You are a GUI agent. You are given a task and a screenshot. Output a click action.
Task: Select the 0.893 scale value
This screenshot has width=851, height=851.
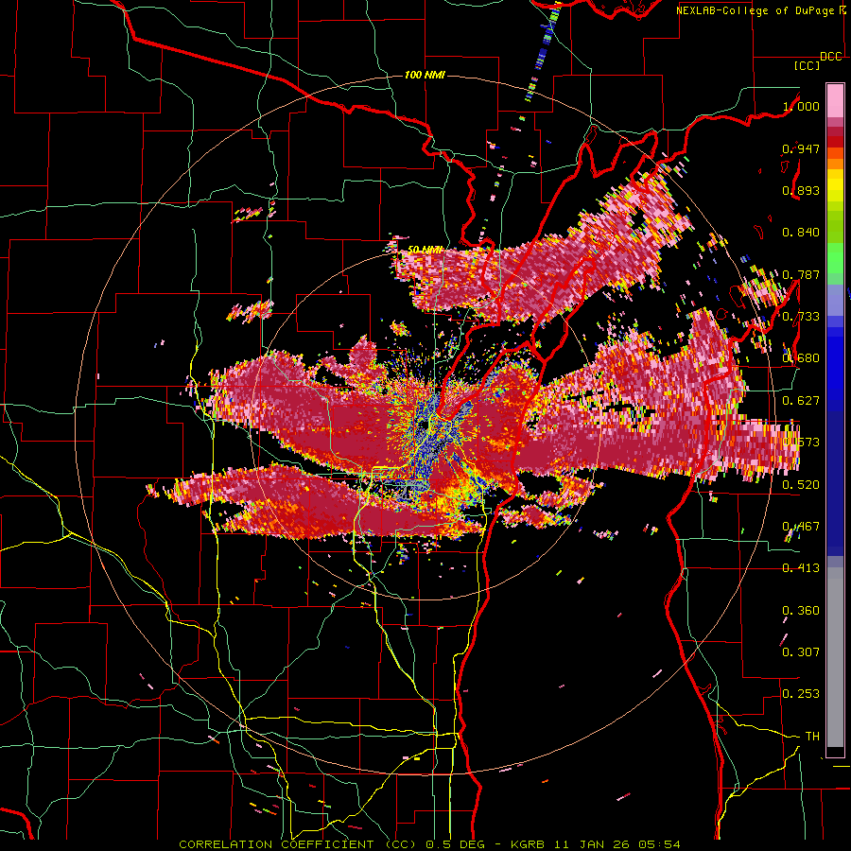click(x=801, y=190)
